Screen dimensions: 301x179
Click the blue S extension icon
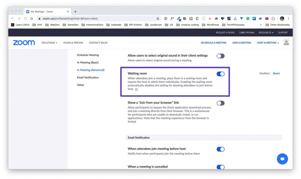click(254, 18)
